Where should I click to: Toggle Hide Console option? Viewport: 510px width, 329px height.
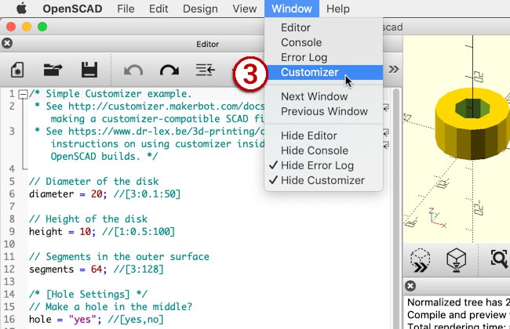(323, 150)
